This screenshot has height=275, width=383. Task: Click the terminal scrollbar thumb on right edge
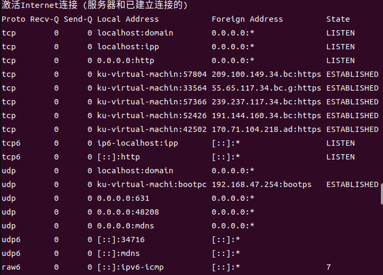click(381, 193)
